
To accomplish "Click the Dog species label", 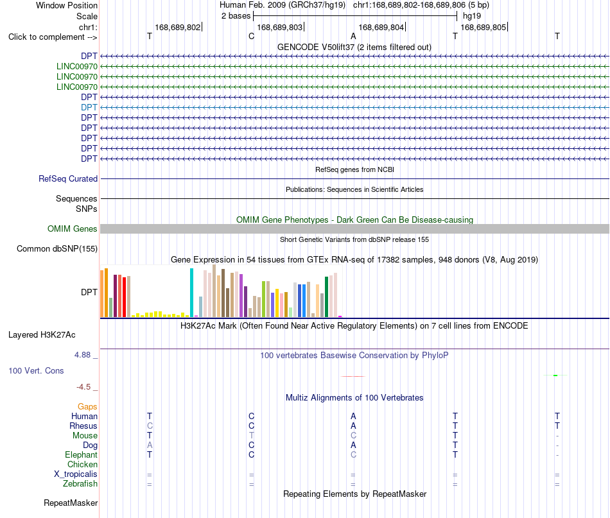I will (91, 445).
